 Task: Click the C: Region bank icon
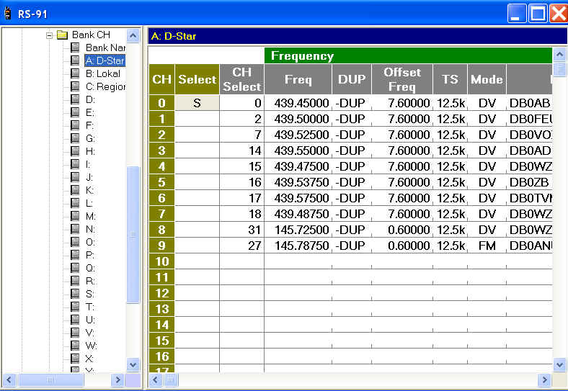[x=76, y=86]
